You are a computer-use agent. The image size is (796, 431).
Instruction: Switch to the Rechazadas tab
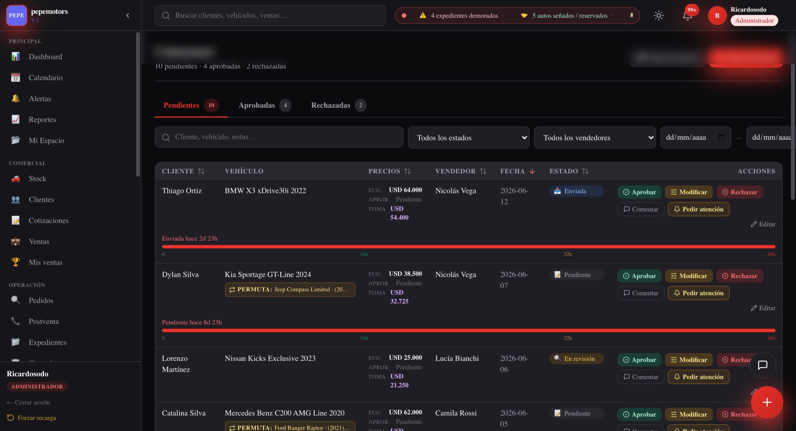[338, 105]
